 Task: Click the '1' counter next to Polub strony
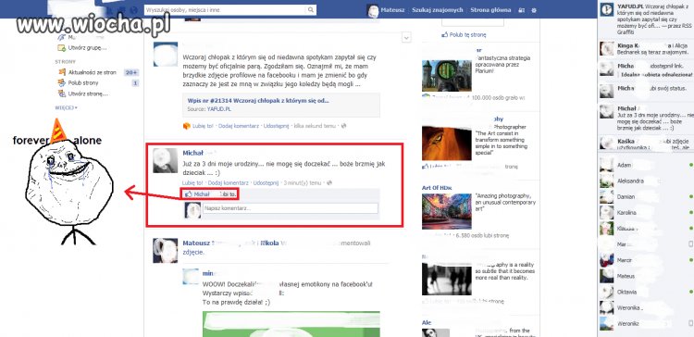pos(135,82)
